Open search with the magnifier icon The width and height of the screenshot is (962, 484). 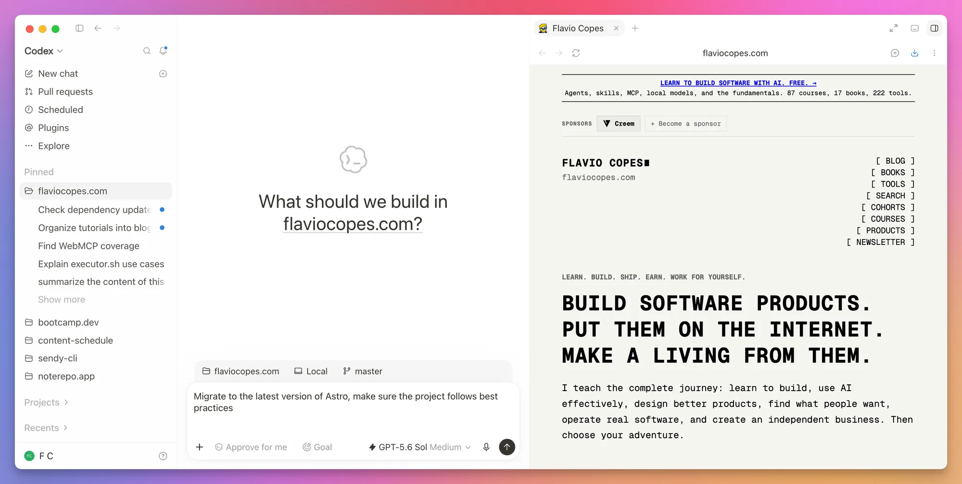147,51
